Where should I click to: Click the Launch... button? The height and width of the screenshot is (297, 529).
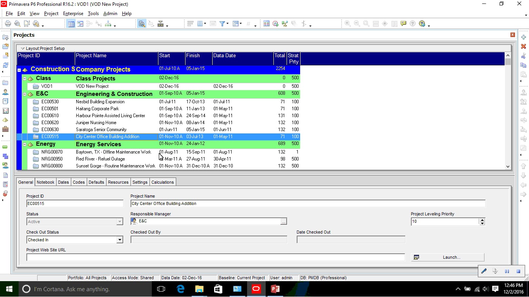(x=448, y=257)
